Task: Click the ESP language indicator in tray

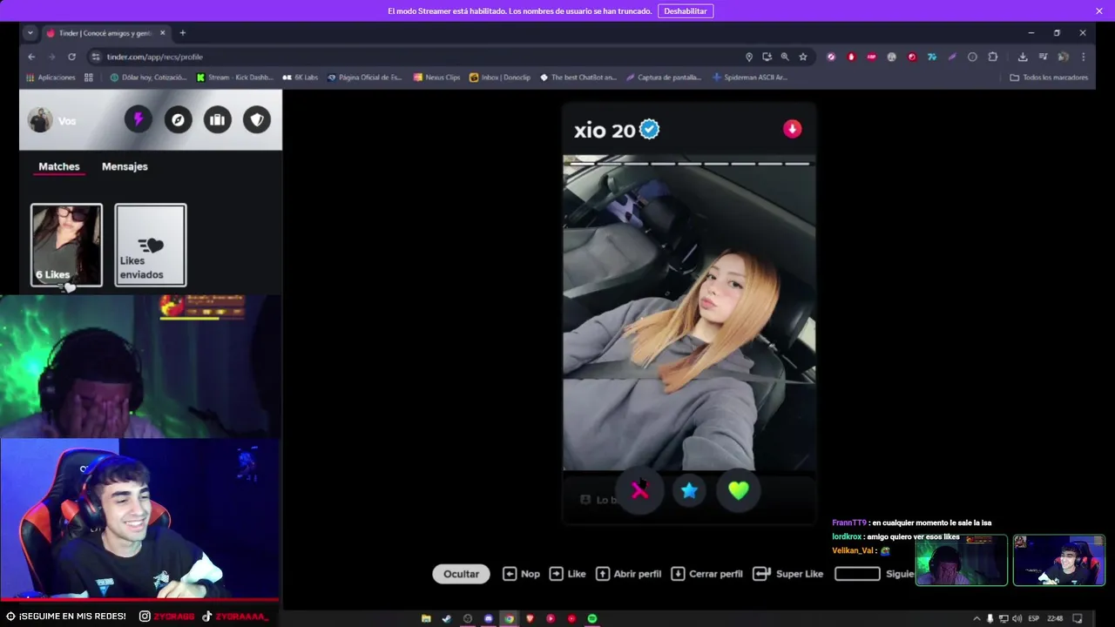Action: 1034,618
